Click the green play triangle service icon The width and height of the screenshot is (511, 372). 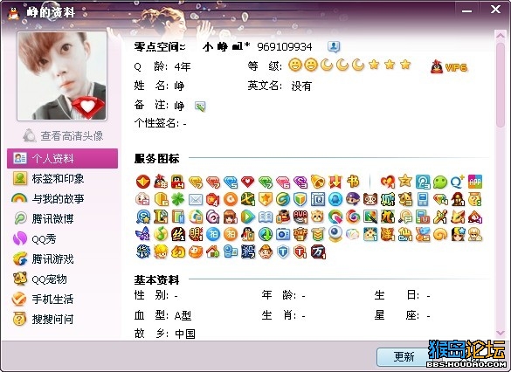(x=248, y=217)
